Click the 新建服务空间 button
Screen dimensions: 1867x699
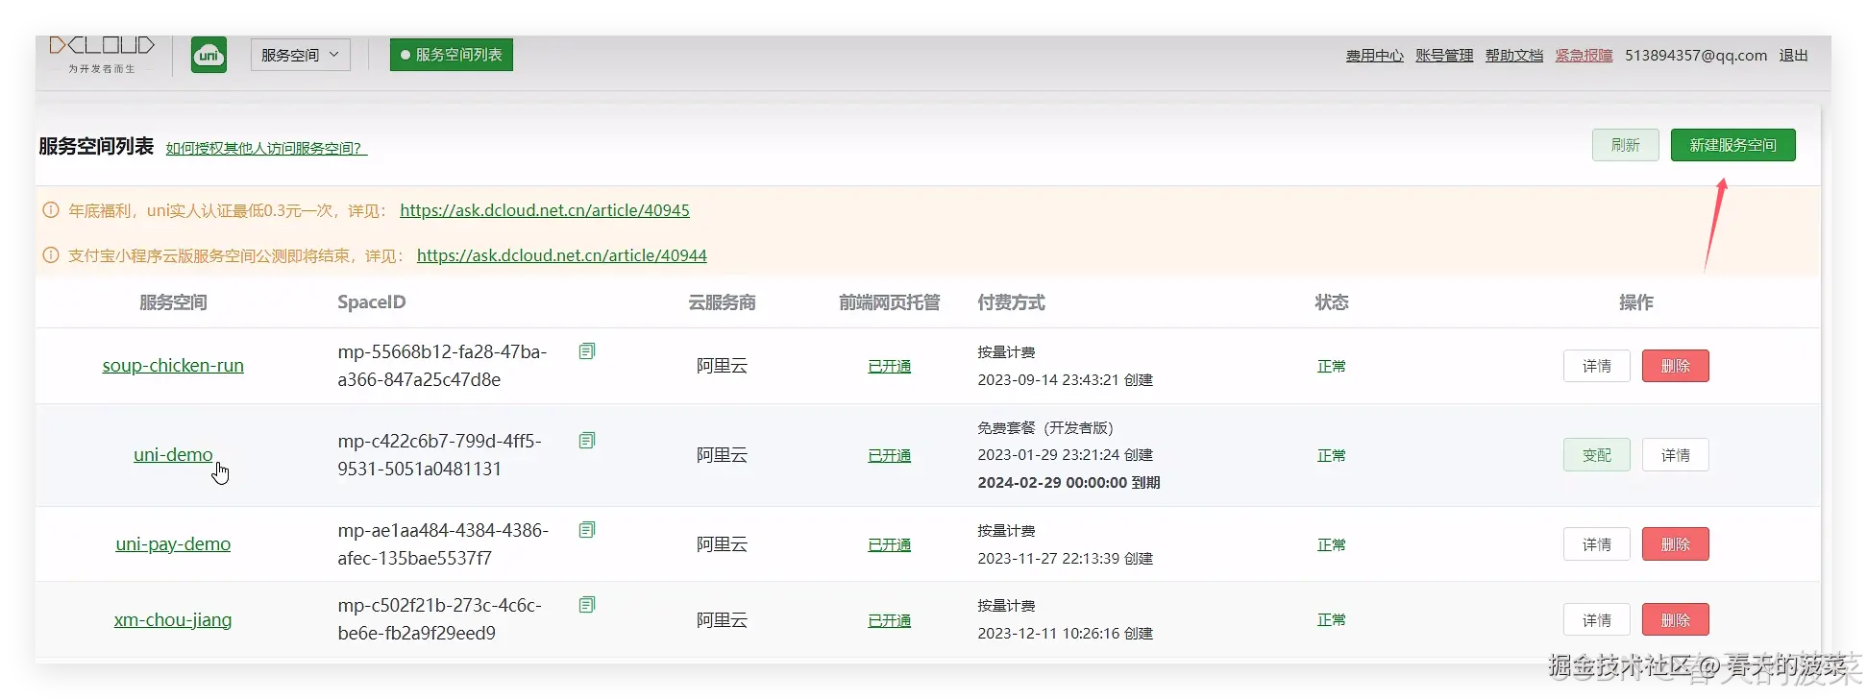(x=1732, y=145)
